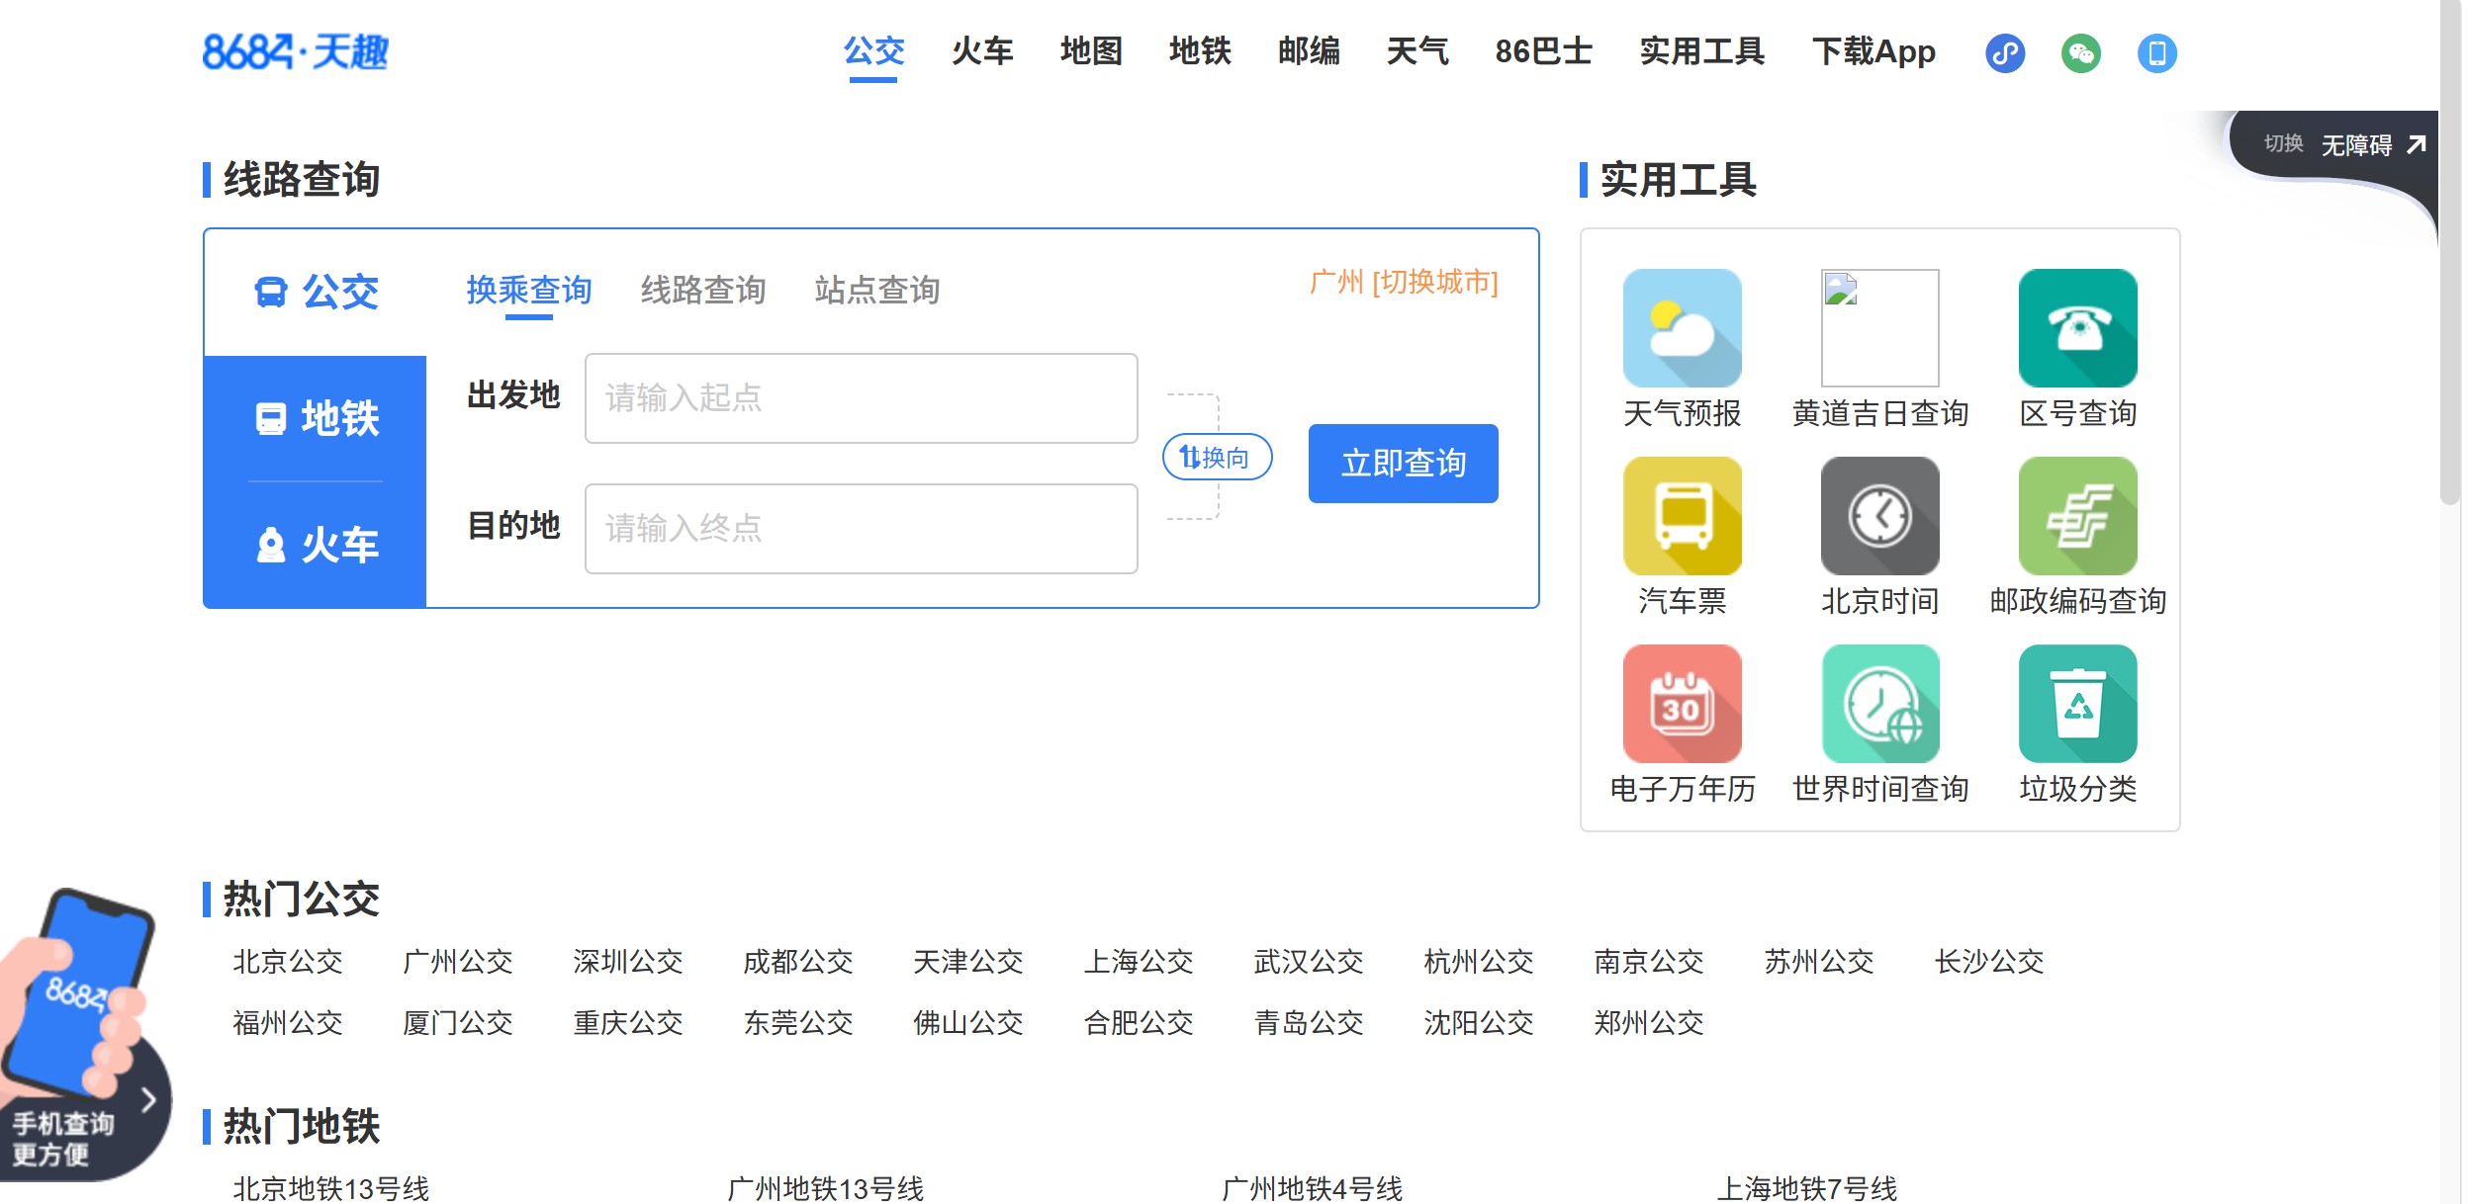2467x1204 pixels.
Task: Open the 郑州公交 link
Action: [x=1649, y=1022]
